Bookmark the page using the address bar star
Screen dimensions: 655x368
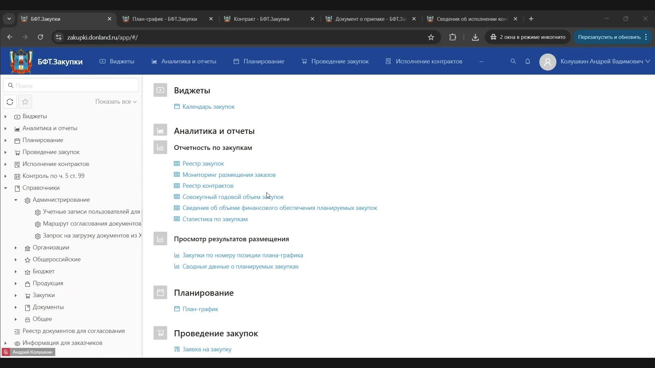pos(431,37)
